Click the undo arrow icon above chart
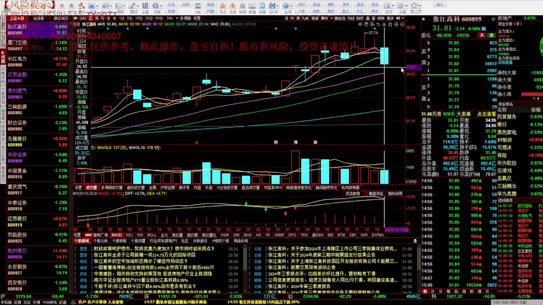 point(378,25)
